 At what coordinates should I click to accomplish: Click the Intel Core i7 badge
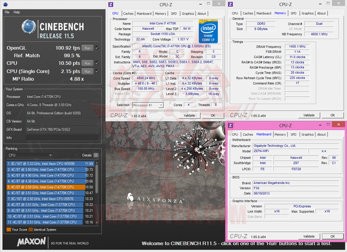pyautogui.click(x=208, y=31)
